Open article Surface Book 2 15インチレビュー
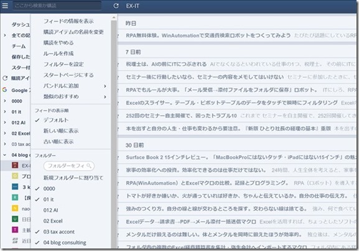 click(240, 157)
